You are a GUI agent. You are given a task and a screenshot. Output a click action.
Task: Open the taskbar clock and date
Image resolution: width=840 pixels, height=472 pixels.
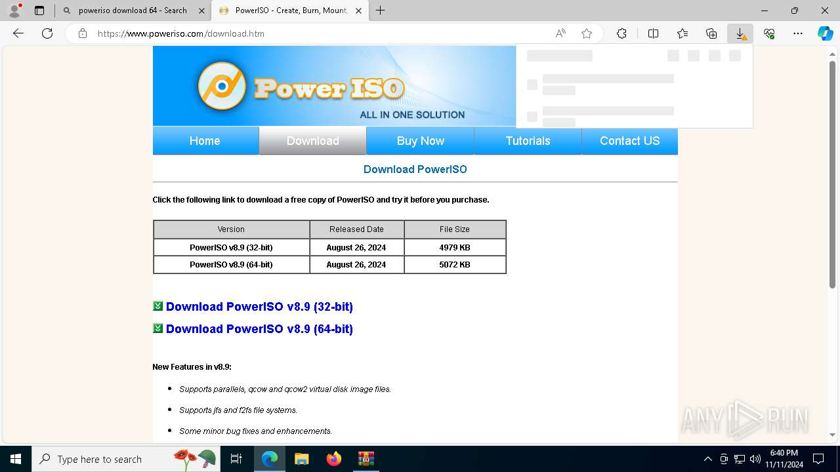click(784, 459)
